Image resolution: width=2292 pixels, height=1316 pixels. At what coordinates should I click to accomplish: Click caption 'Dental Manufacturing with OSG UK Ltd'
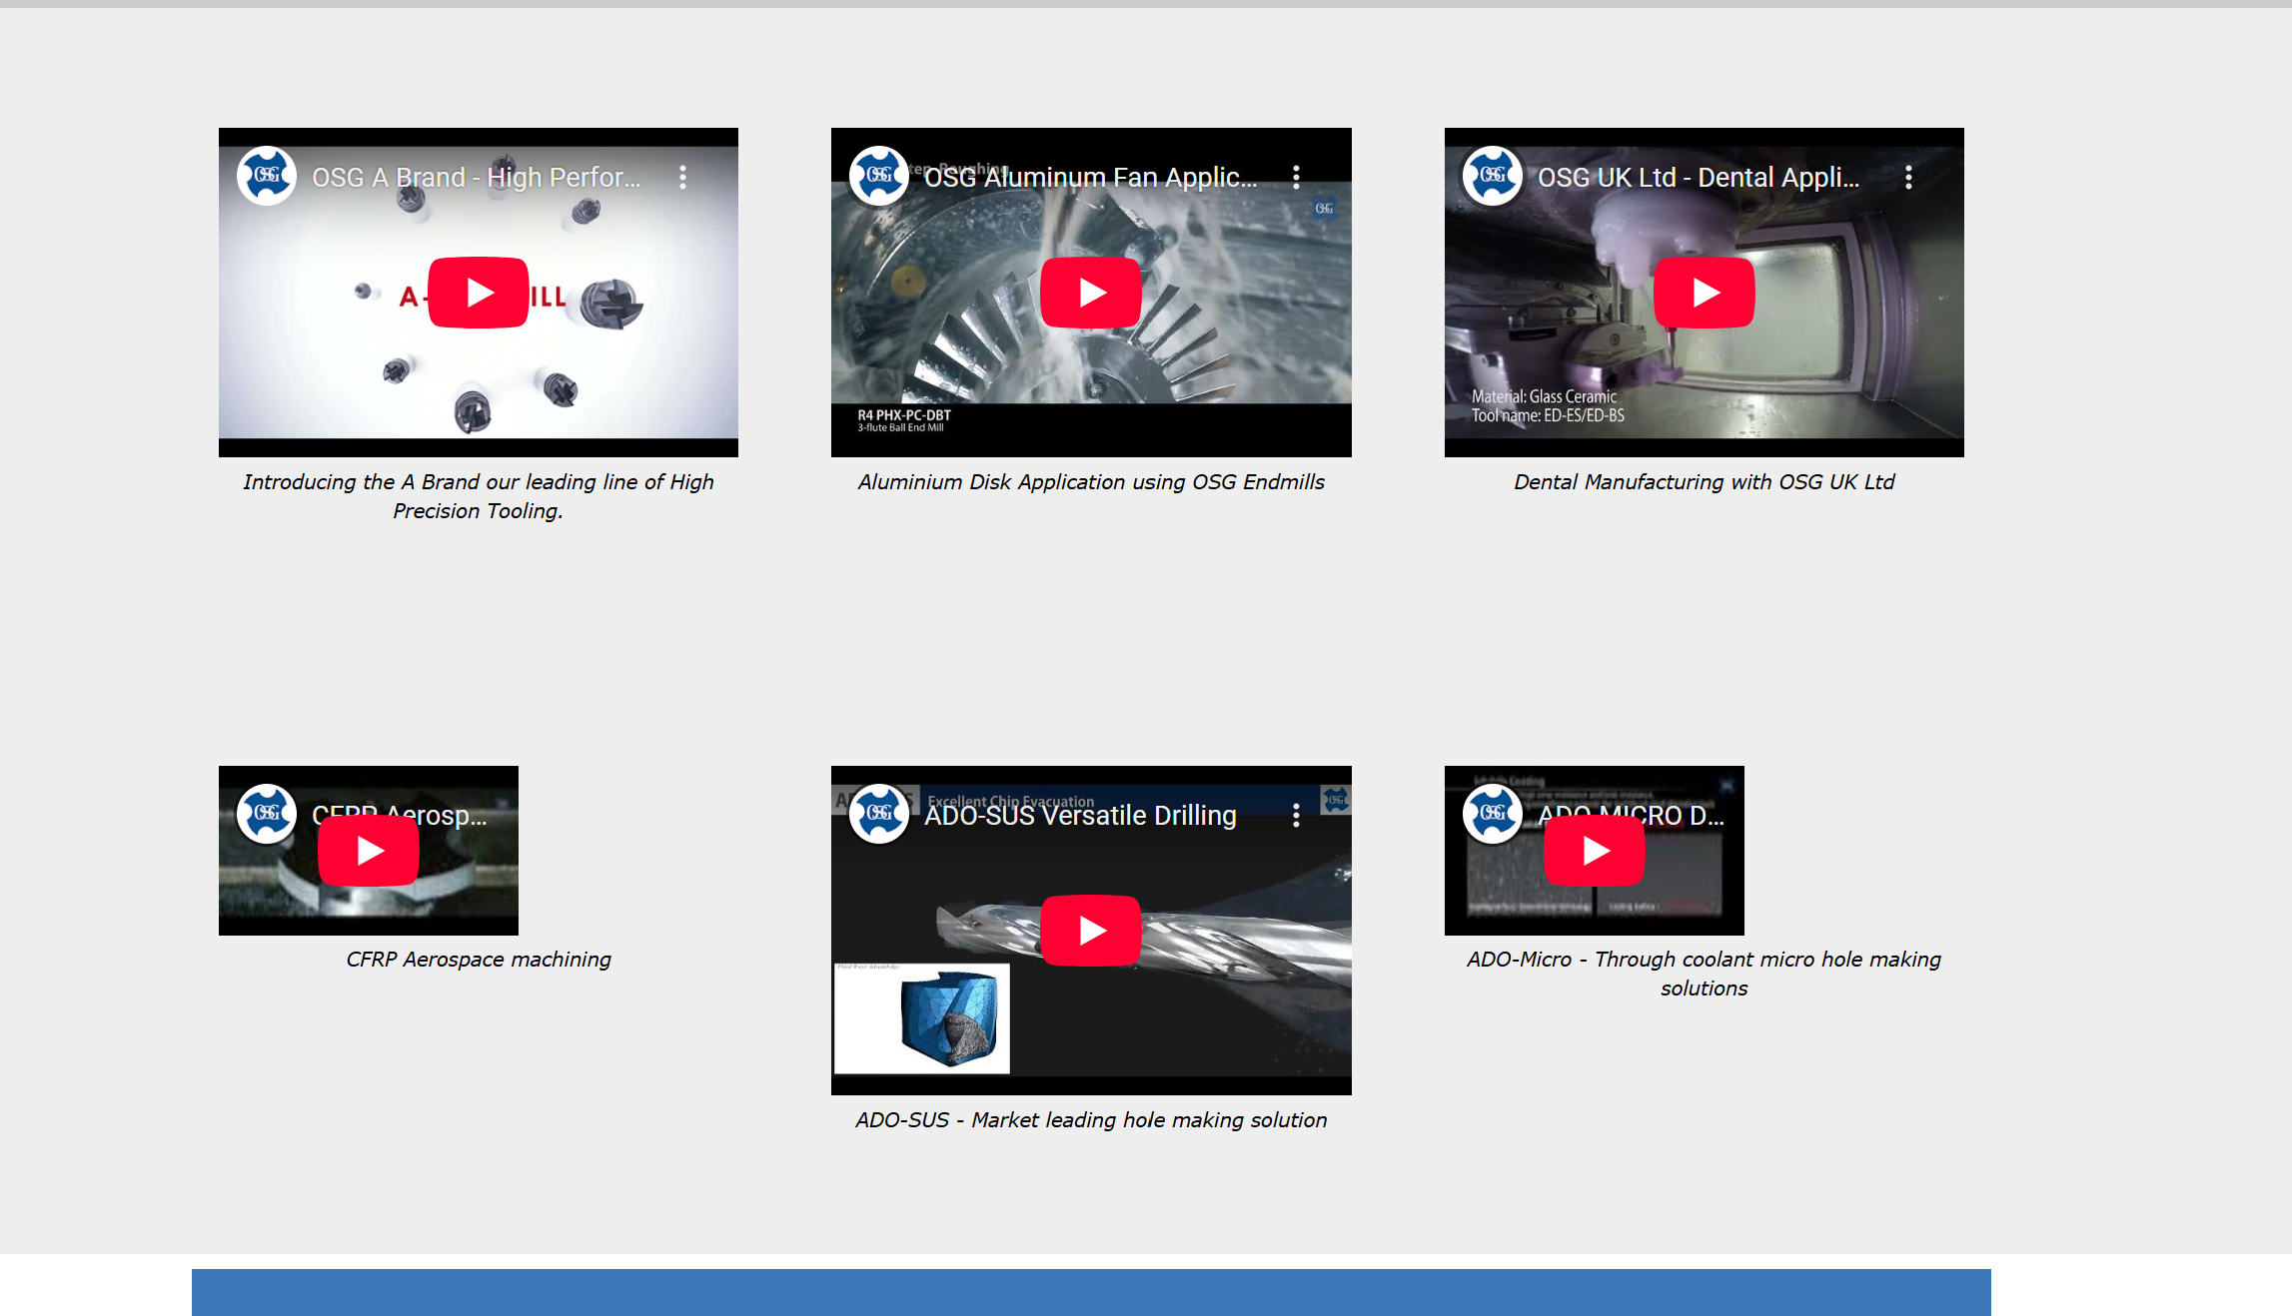point(1705,482)
